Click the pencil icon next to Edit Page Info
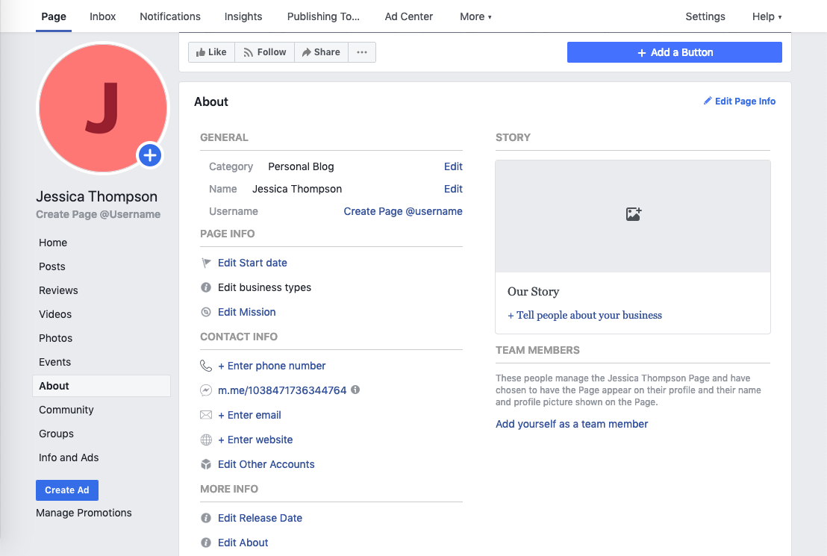 pyautogui.click(x=708, y=101)
